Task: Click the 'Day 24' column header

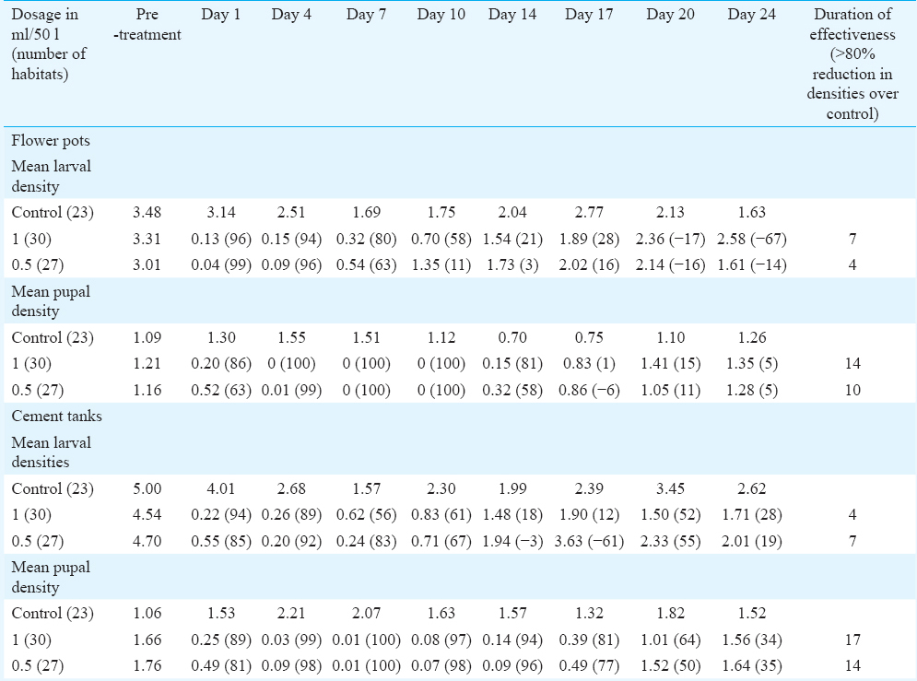Action: 751,15
